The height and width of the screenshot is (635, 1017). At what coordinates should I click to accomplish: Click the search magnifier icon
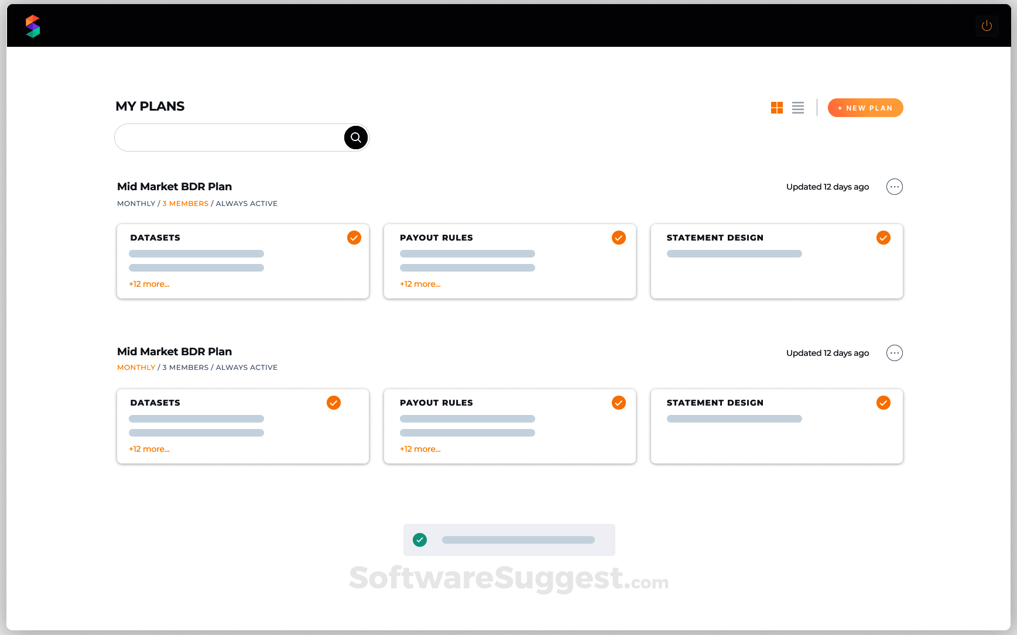coord(355,137)
